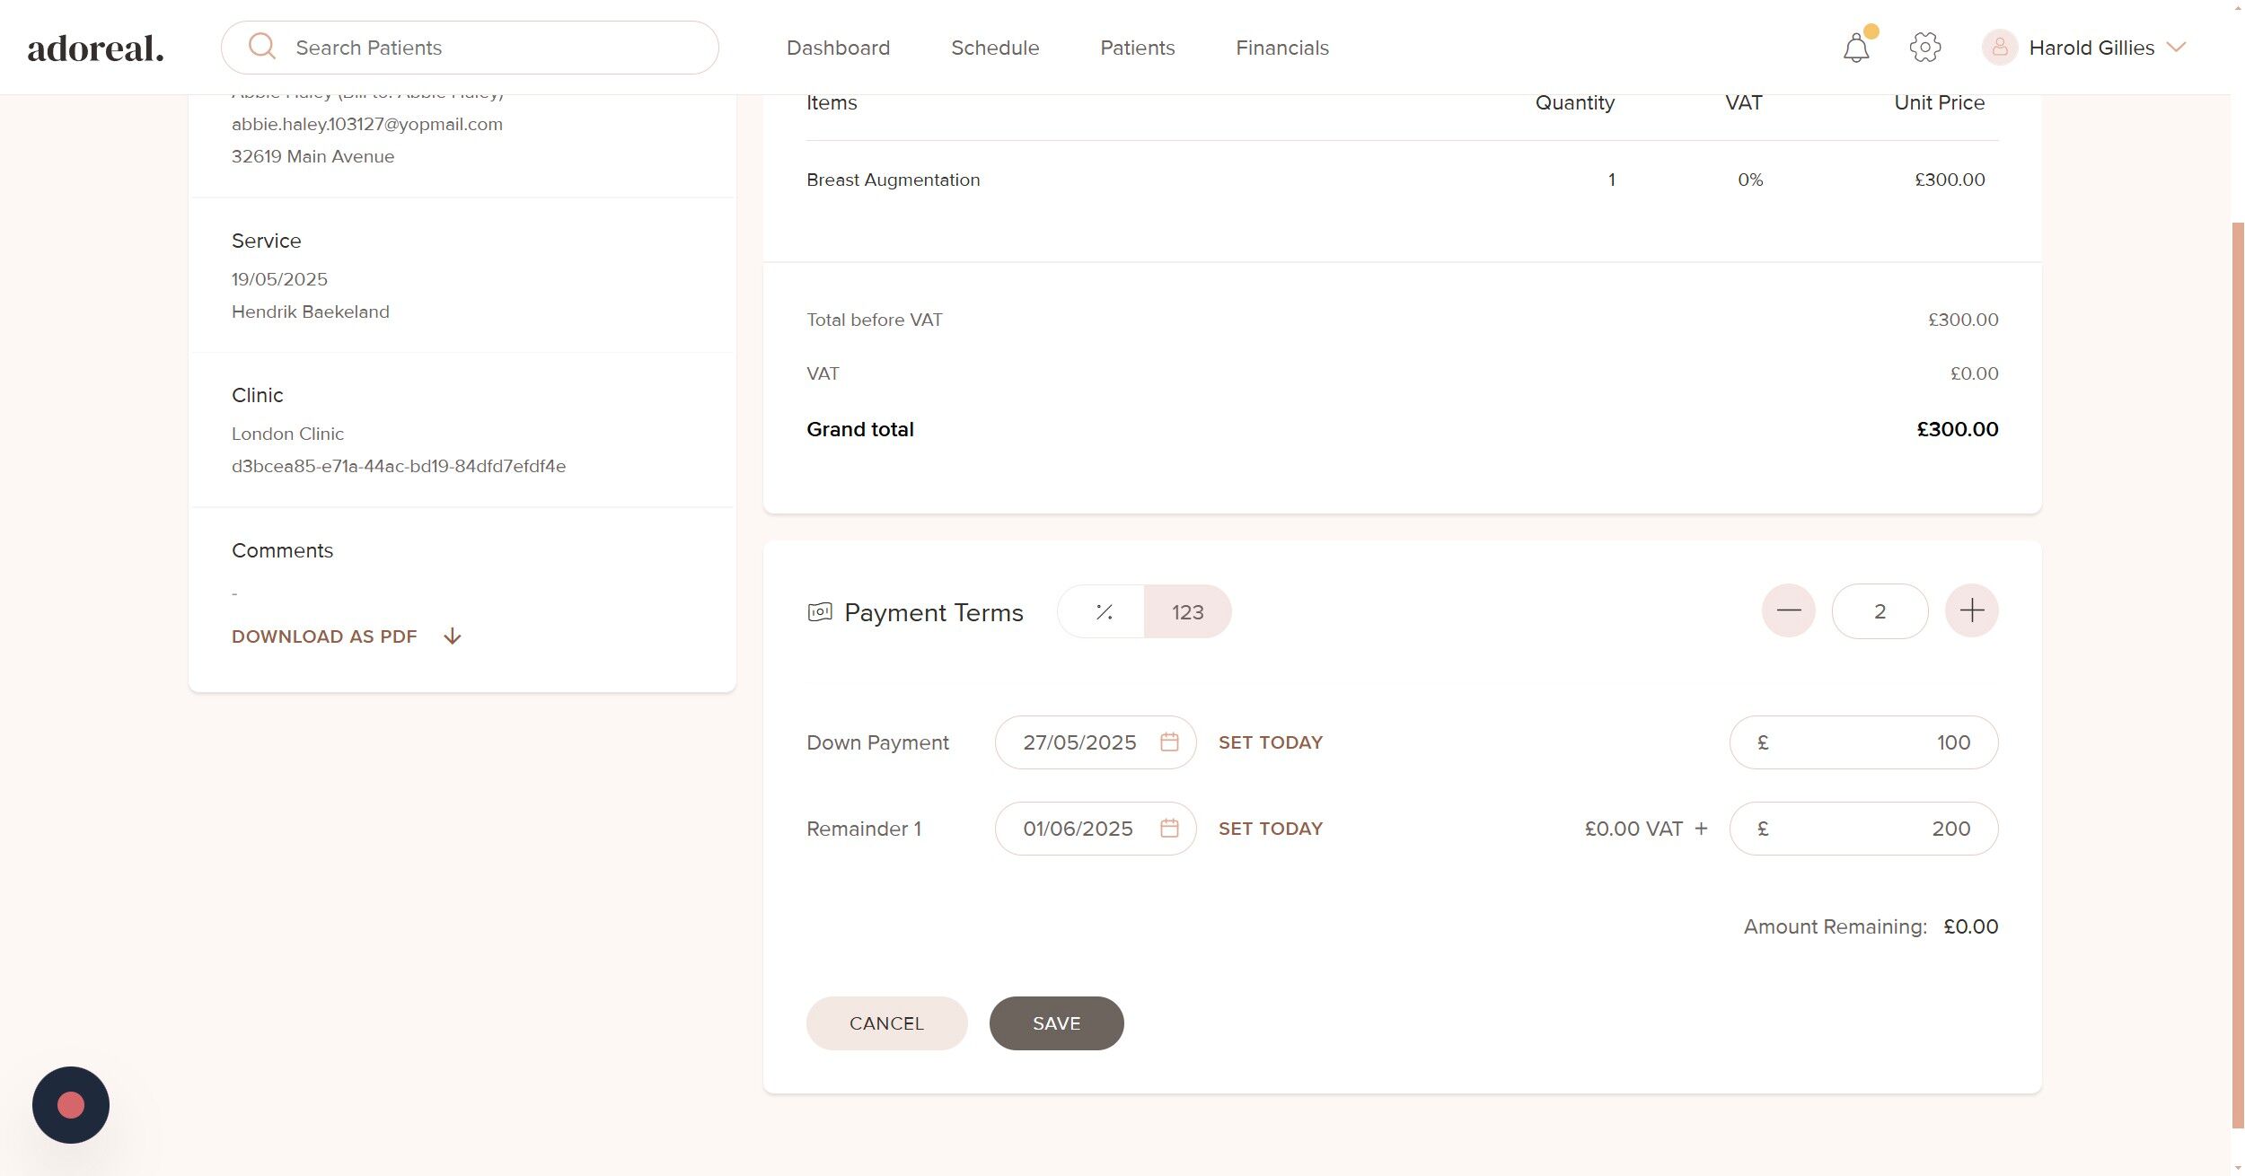
Task: Increase number of payment installments
Action: (1971, 611)
